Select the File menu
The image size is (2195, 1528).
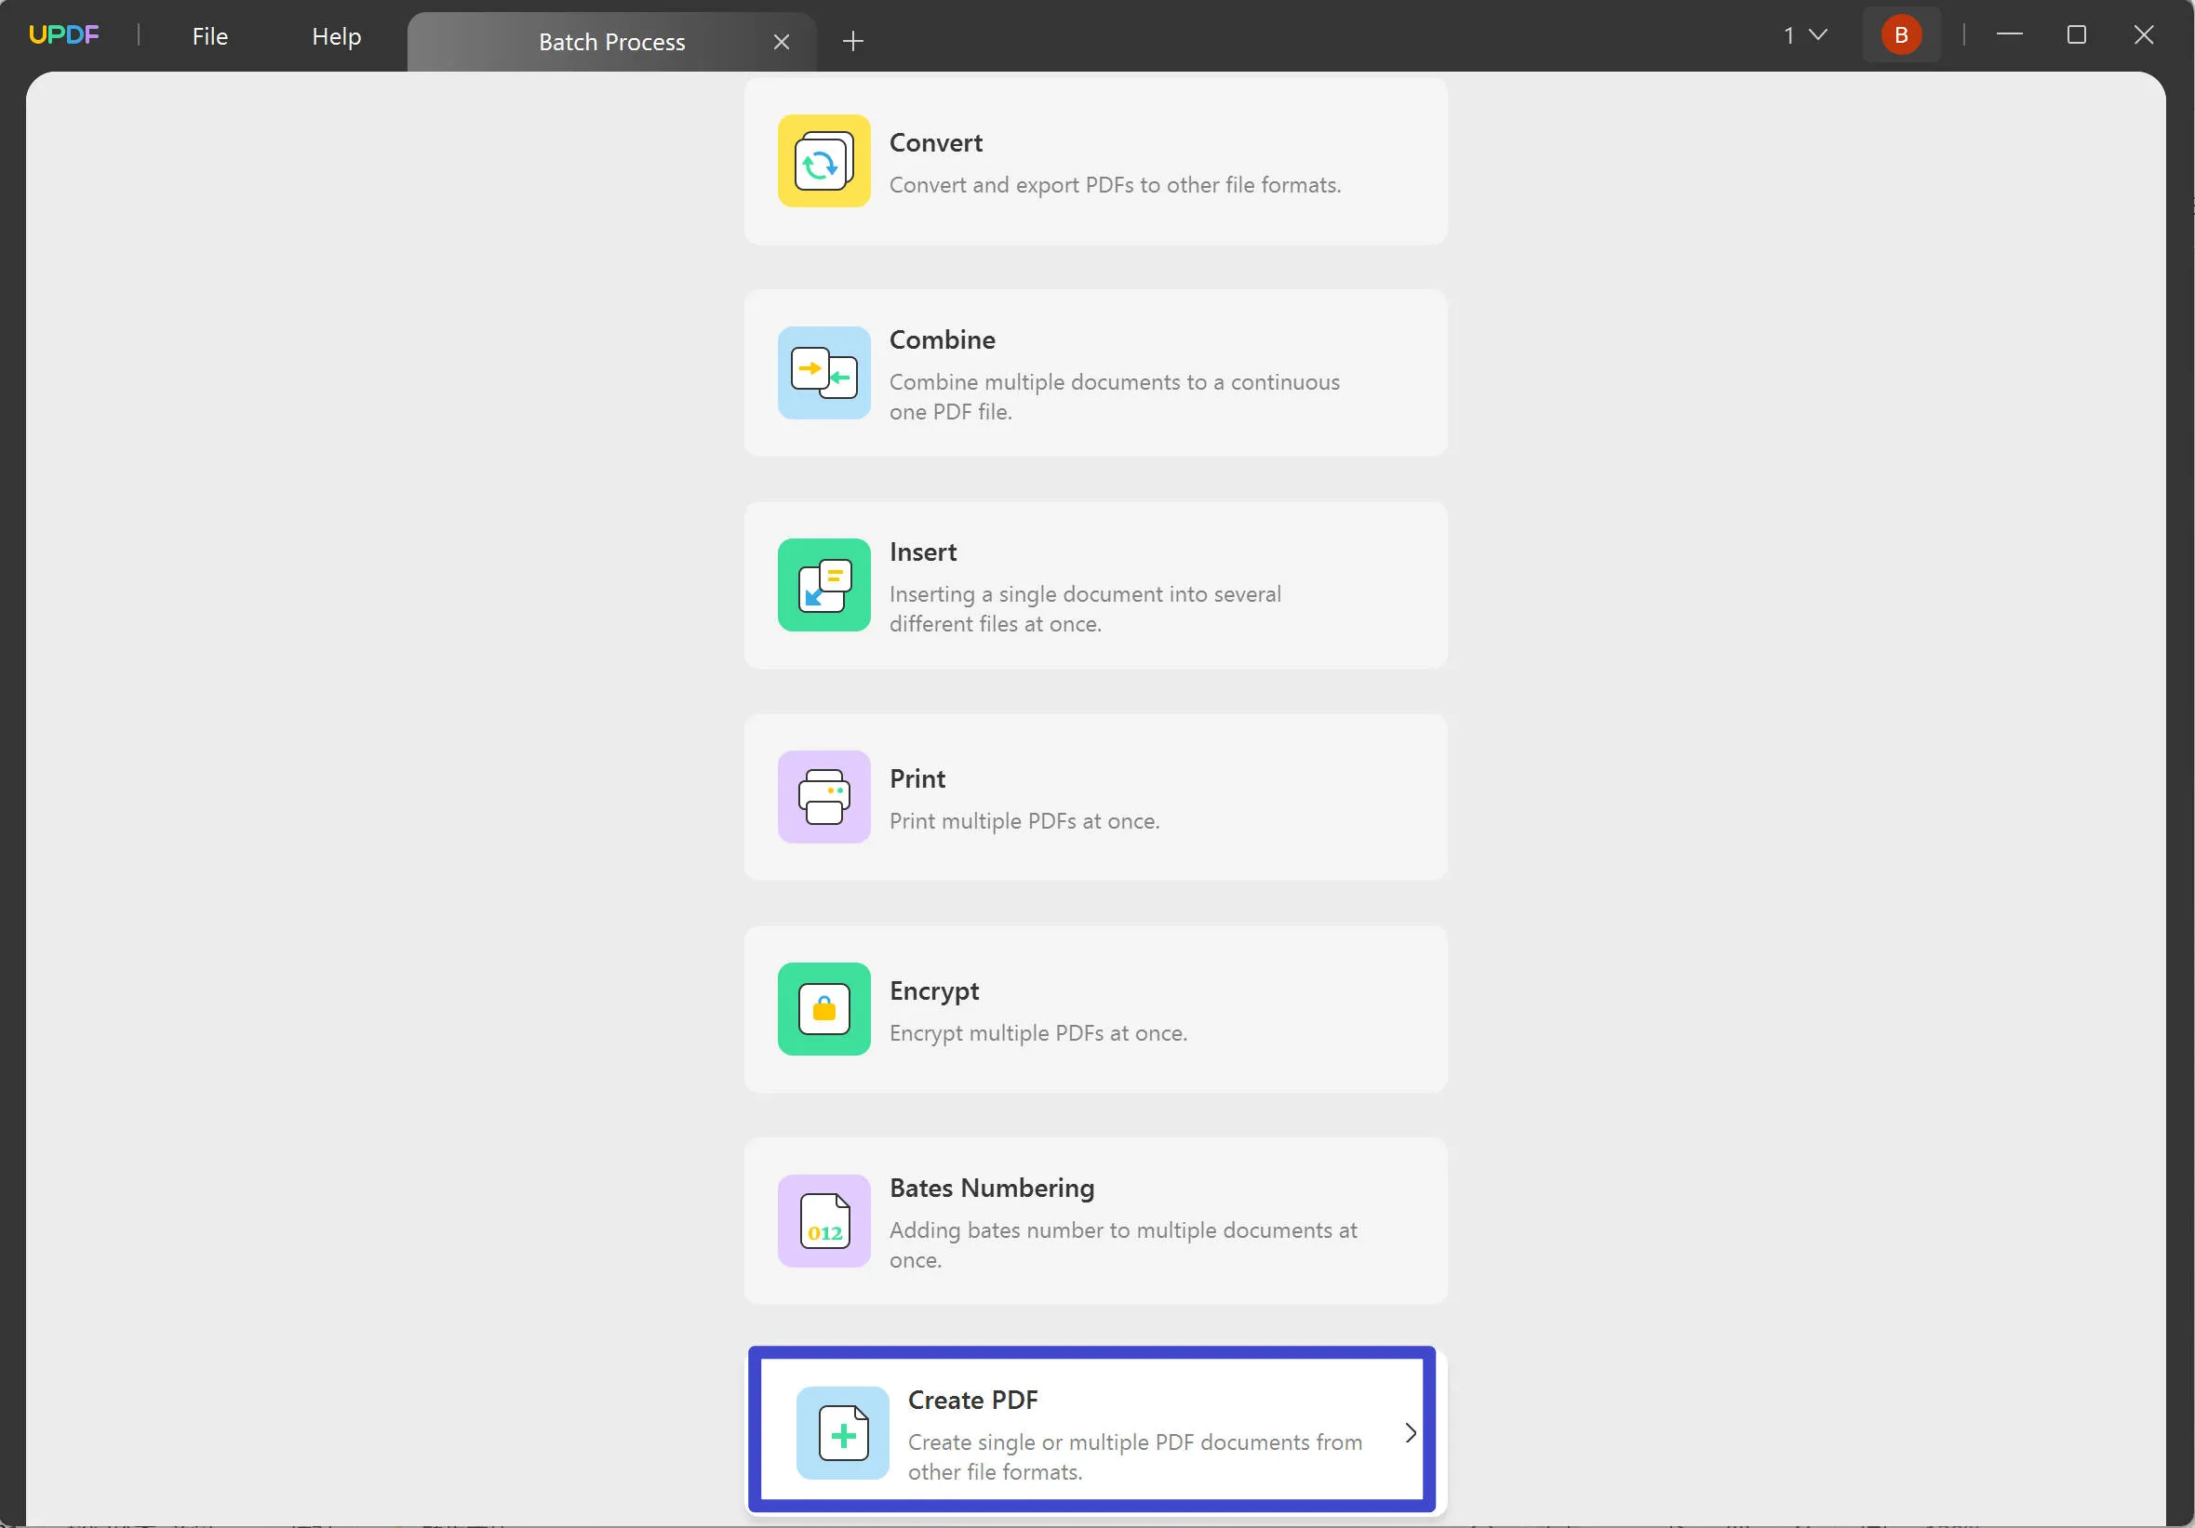pos(208,35)
